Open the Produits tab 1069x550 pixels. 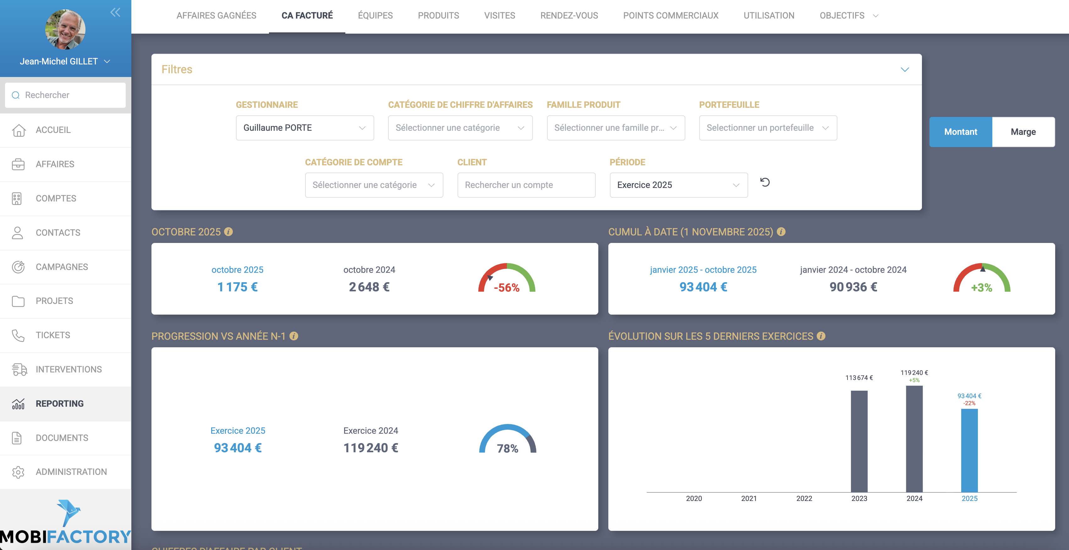[x=438, y=15]
